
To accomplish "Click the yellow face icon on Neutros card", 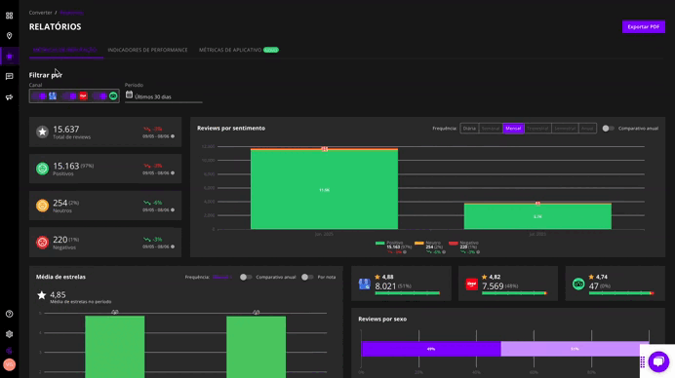I will click(x=42, y=206).
